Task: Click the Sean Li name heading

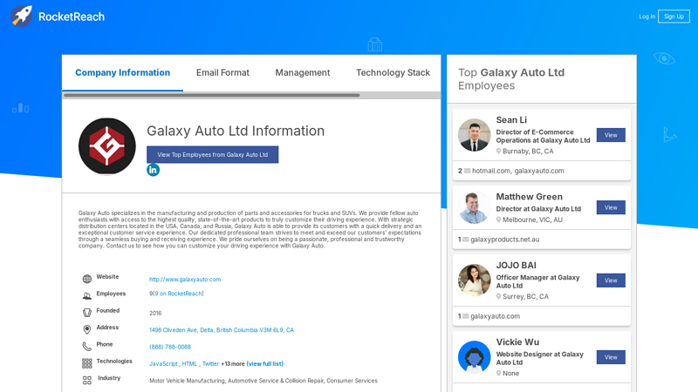Action: coord(511,120)
